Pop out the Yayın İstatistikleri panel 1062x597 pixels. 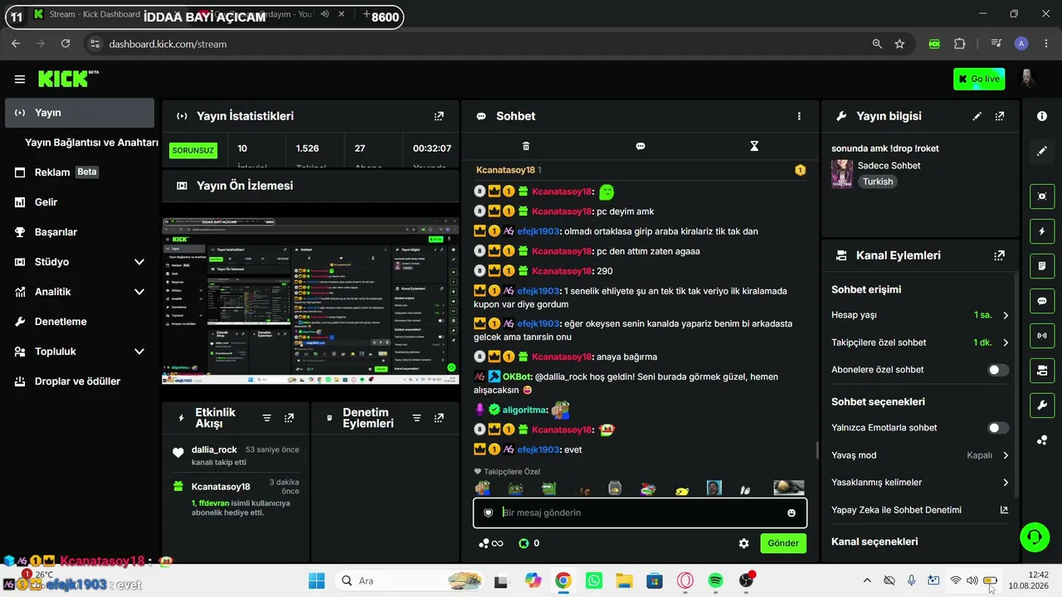point(439,116)
